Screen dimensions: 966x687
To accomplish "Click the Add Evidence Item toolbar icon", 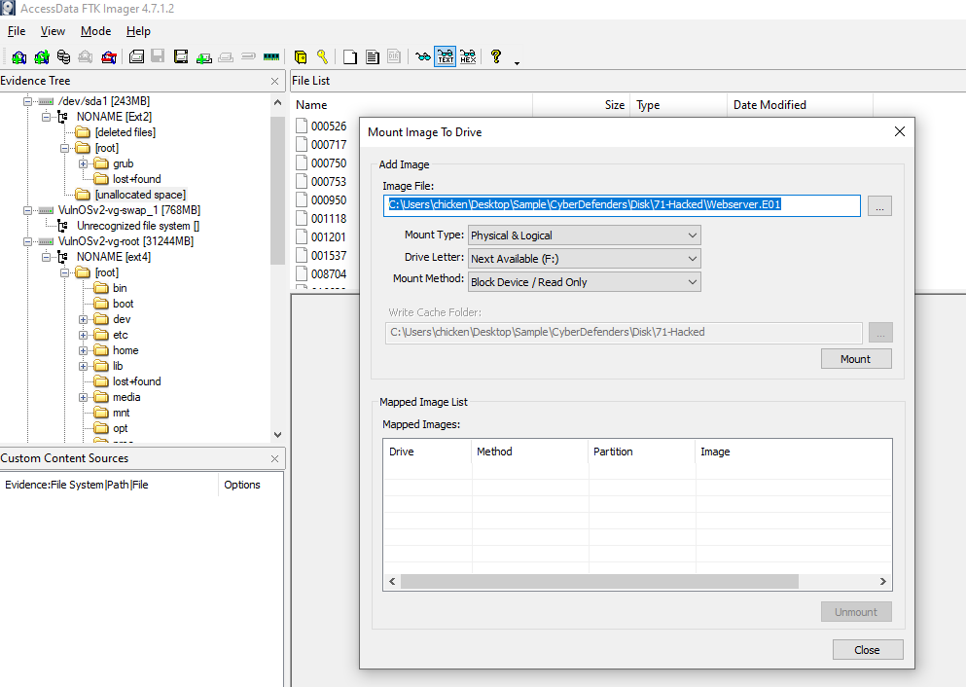I will [18, 57].
